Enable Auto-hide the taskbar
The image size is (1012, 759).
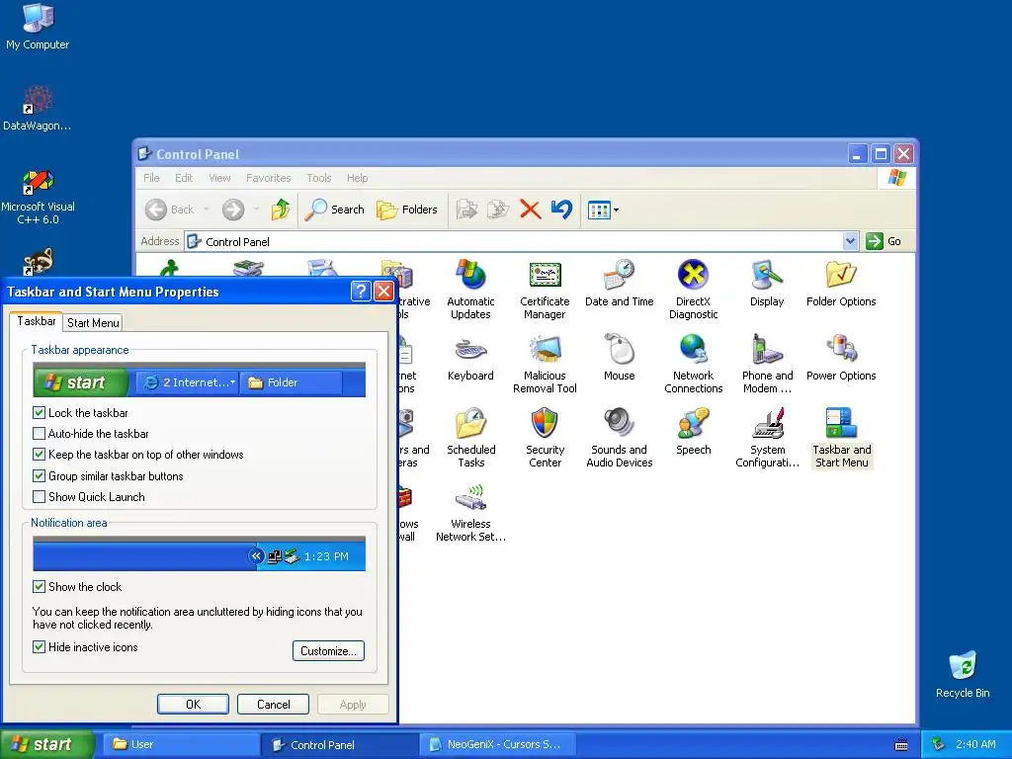[40, 434]
